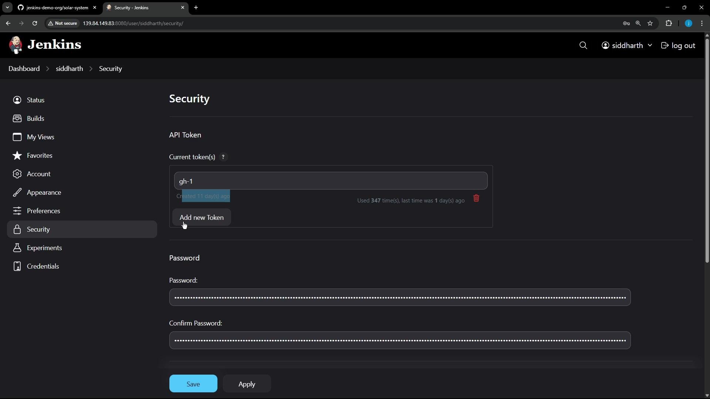The image size is (710, 399).
Task: Open the browser three-dot menu
Action: [702, 23]
